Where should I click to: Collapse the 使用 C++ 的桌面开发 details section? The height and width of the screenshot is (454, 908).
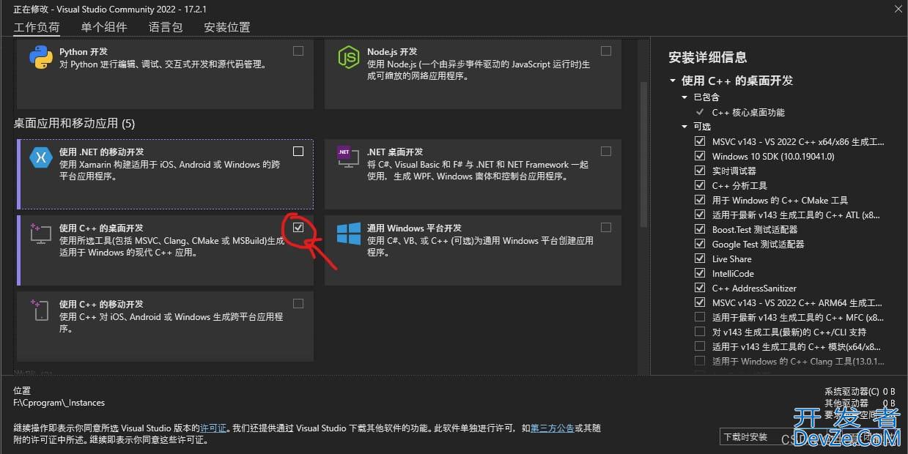click(673, 81)
